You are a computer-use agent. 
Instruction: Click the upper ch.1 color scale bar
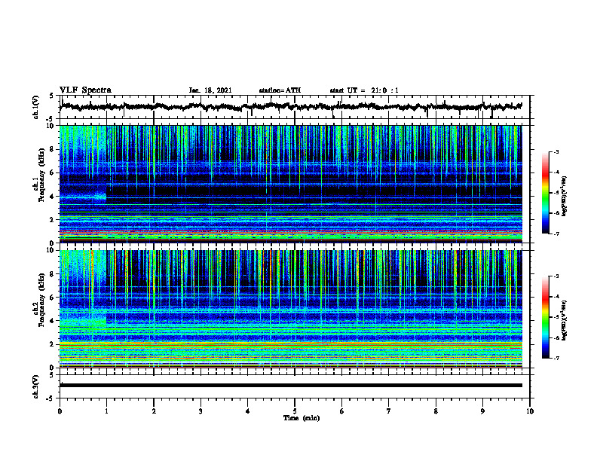[545, 193]
